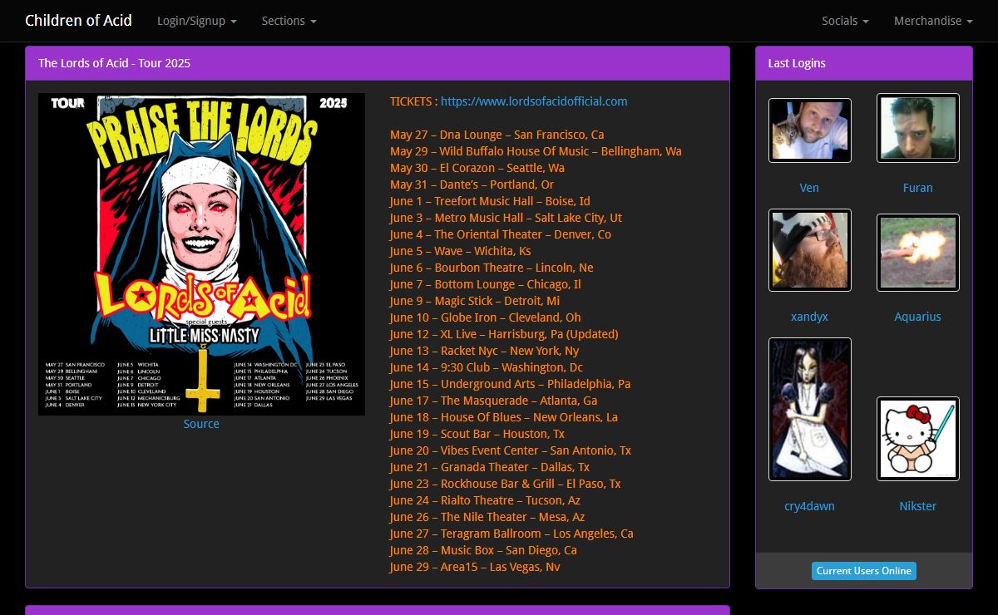Select the June 10 Globe Iron Cleveland line

pyautogui.click(x=486, y=317)
